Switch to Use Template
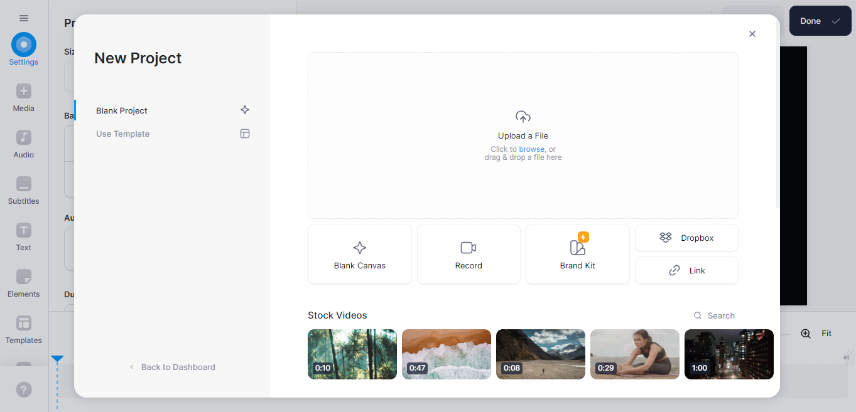The width and height of the screenshot is (856, 412). click(122, 134)
